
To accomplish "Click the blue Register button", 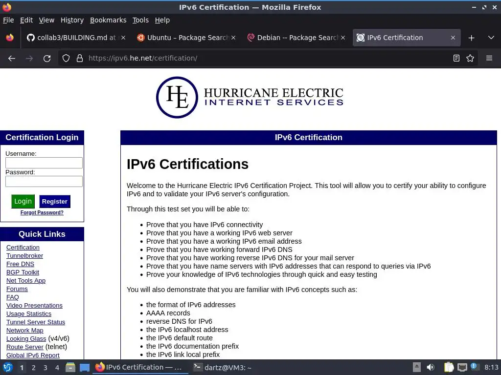I will (55, 202).
